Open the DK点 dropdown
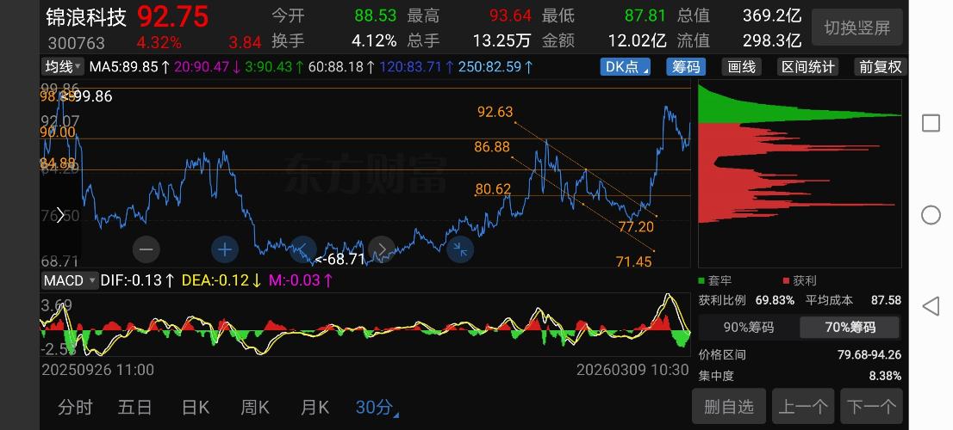Image resolution: width=953 pixels, height=430 pixels. pos(626,67)
